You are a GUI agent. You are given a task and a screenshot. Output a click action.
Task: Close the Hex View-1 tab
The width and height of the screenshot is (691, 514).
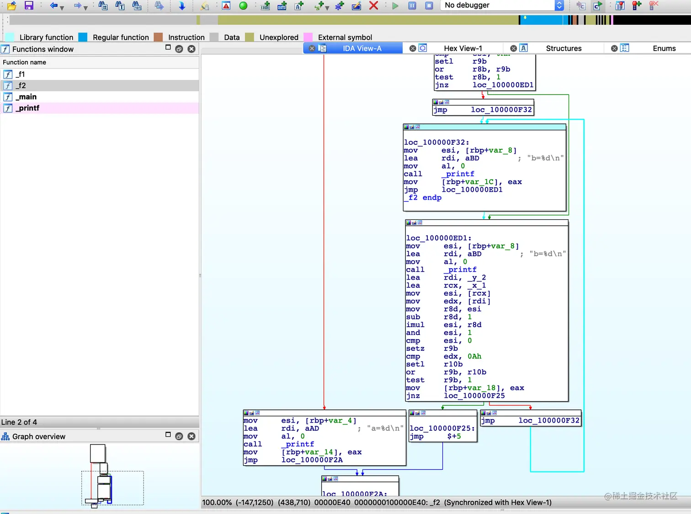click(x=413, y=48)
